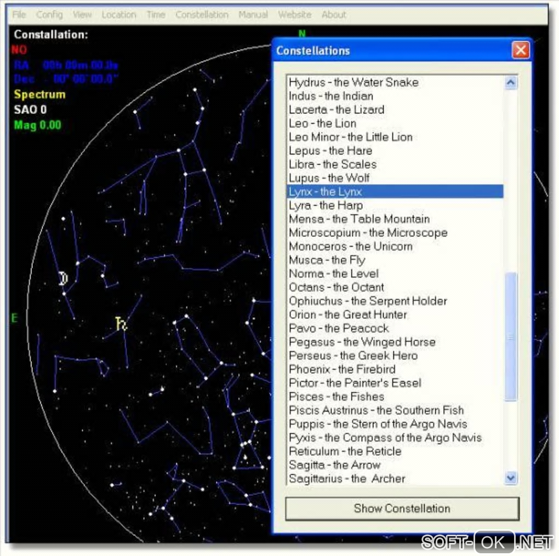
Task: Select Musca - the Fly
Action: 395,260
